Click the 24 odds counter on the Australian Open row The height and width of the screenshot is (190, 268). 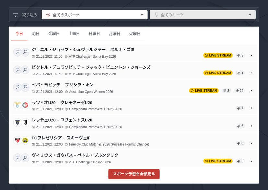pos(239,90)
